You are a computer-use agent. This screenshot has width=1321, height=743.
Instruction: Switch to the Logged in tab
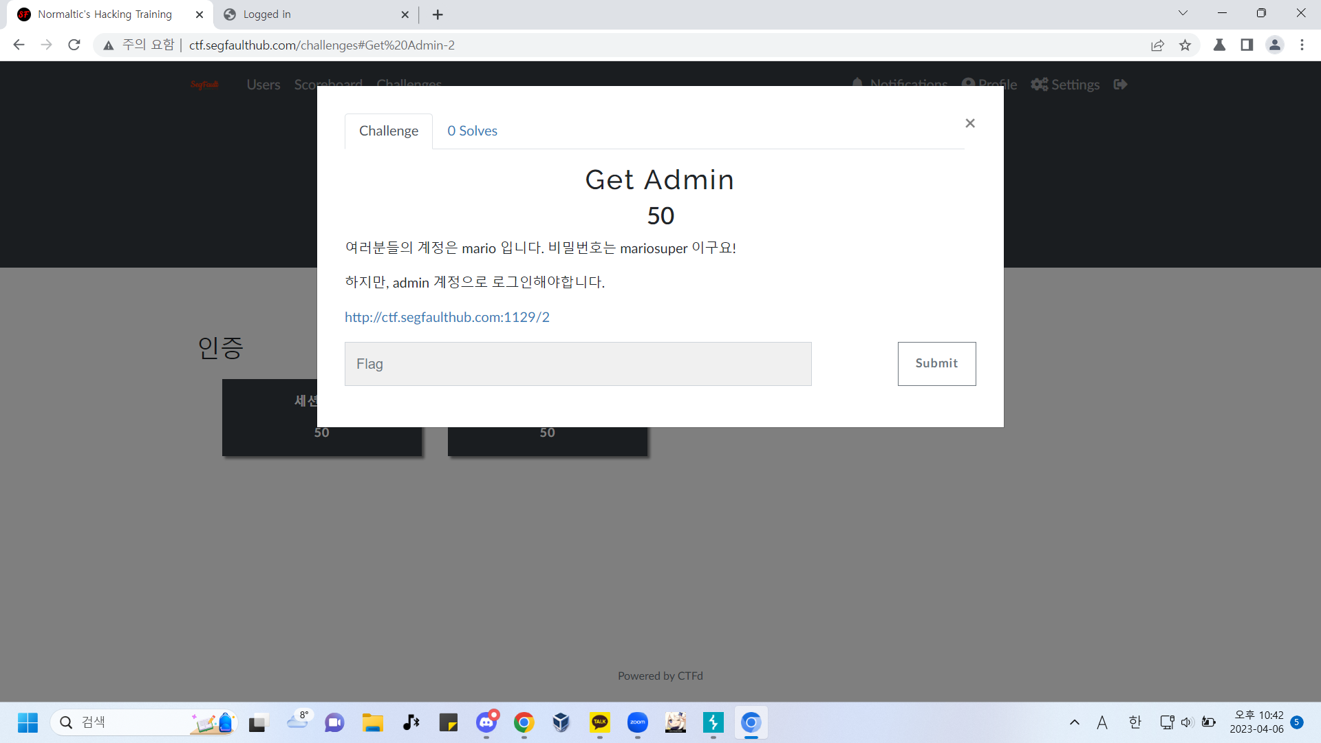(x=313, y=14)
